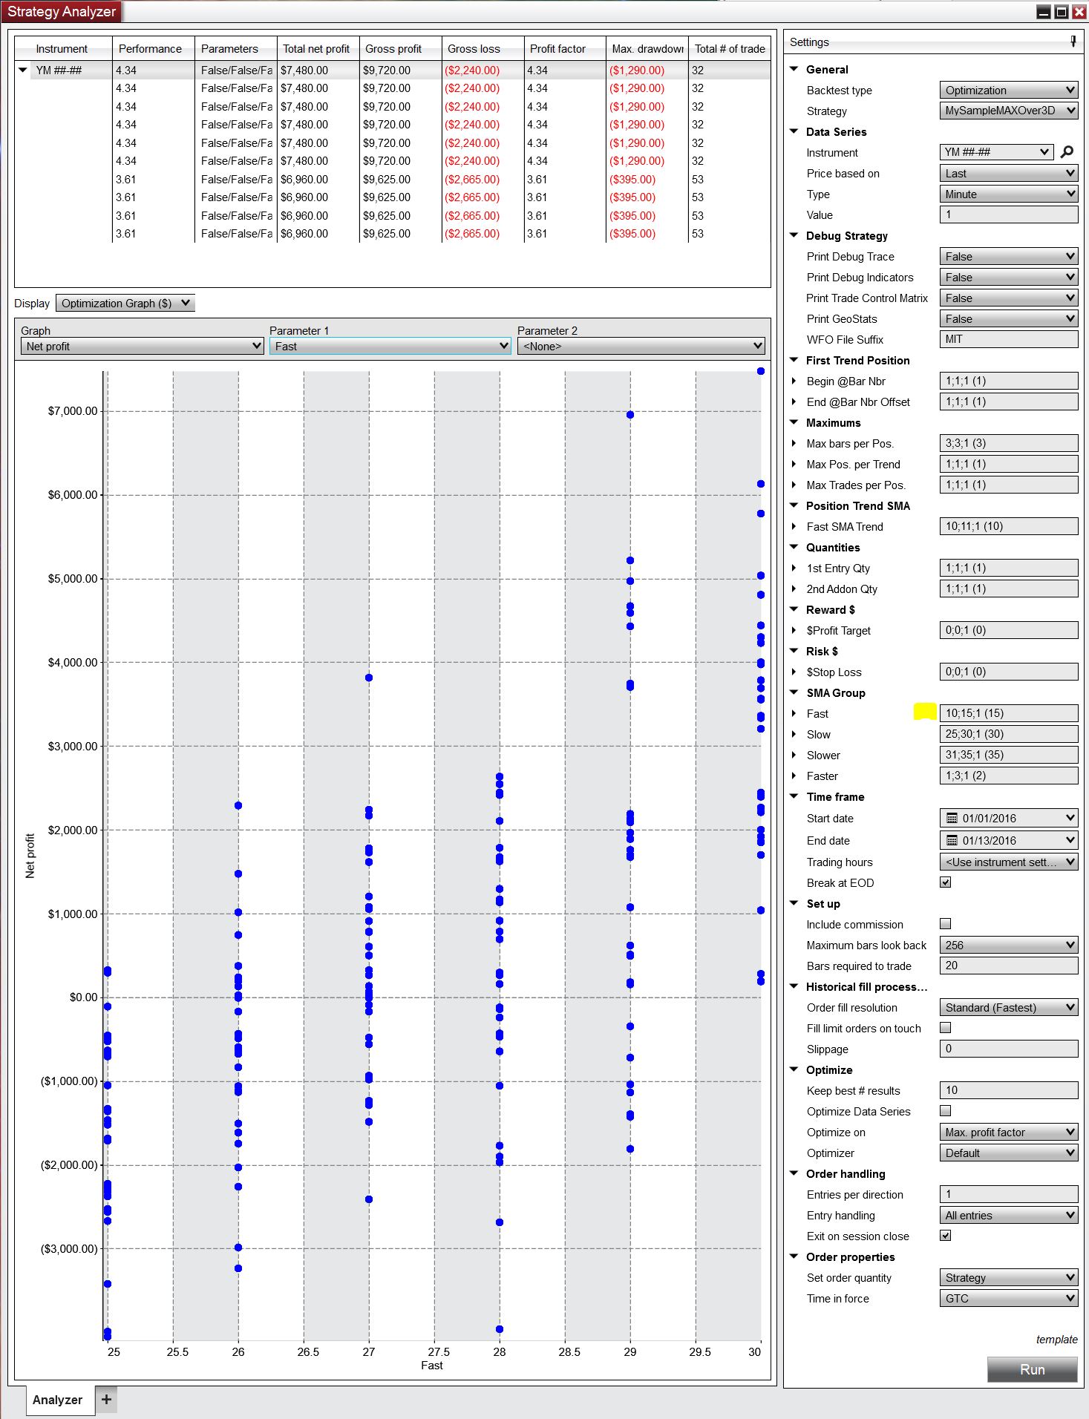Open Data Series Type Minute dropdown
Screen dimensions: 1089x1419
click(x=1008, y=194)
